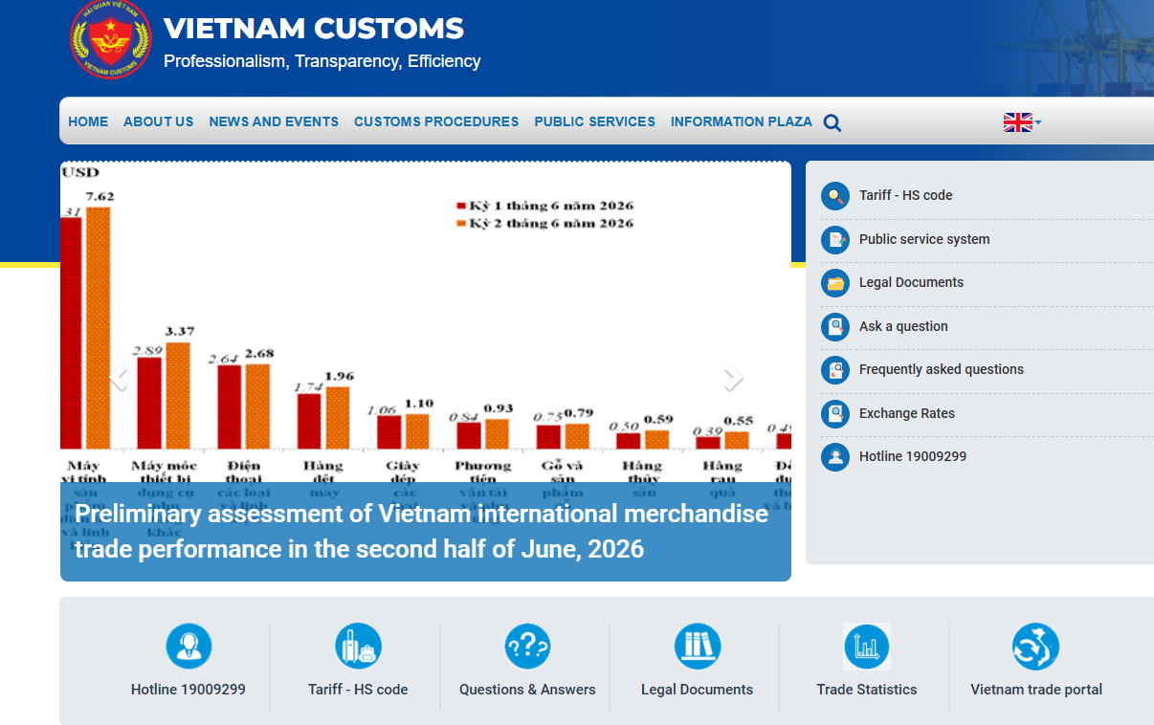The height and width of the screenshot is (725, 1154).
Task: Open Public service system link
Action: (924, 239)
